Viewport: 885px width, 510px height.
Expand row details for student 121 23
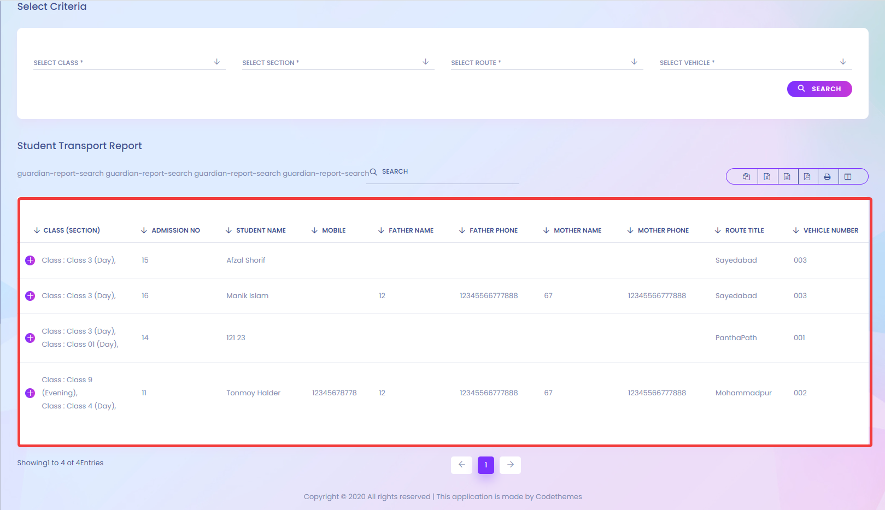point(30,338)
